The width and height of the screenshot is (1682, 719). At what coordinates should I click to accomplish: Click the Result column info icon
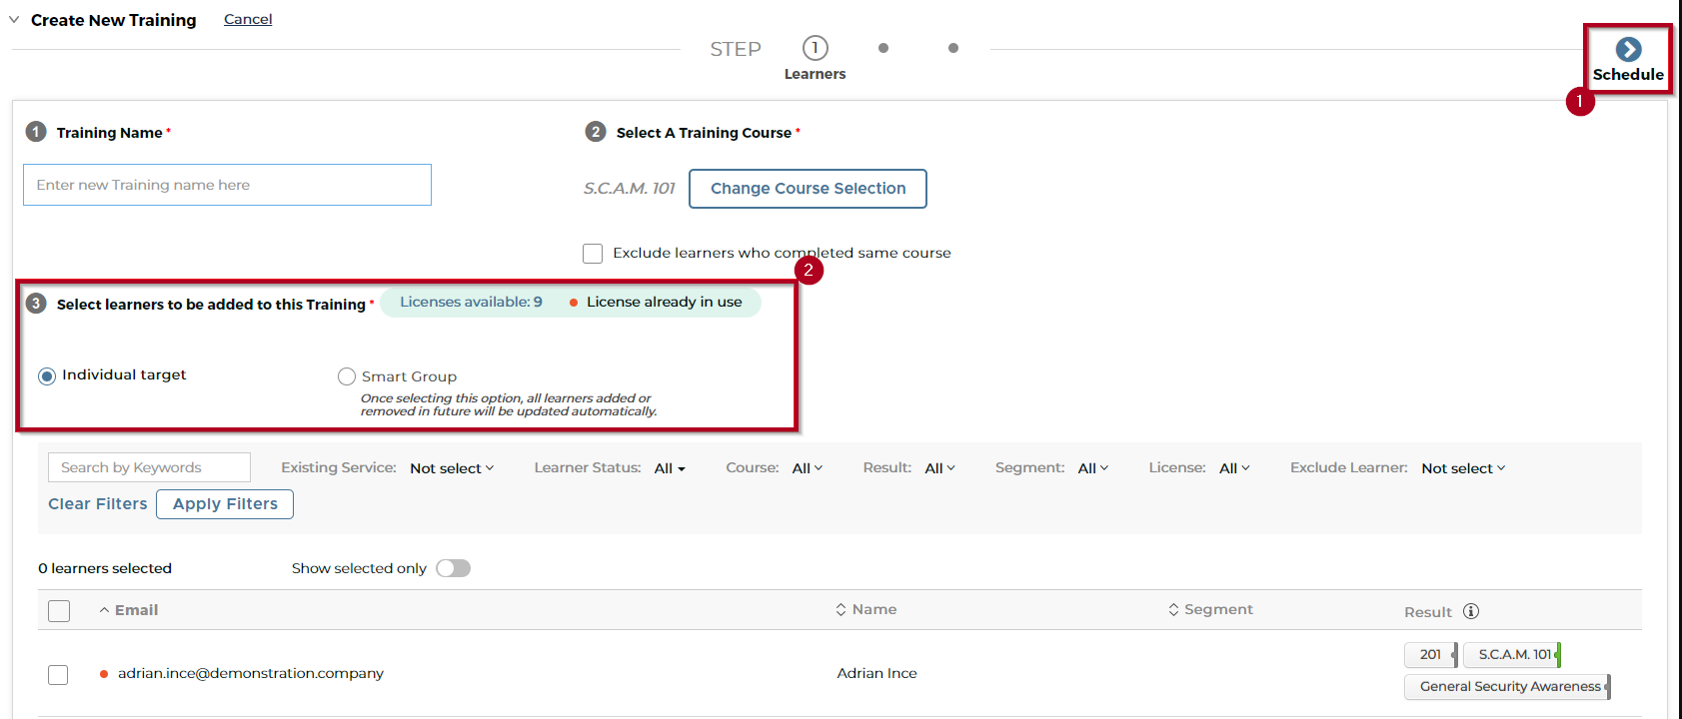[1471, 611]
